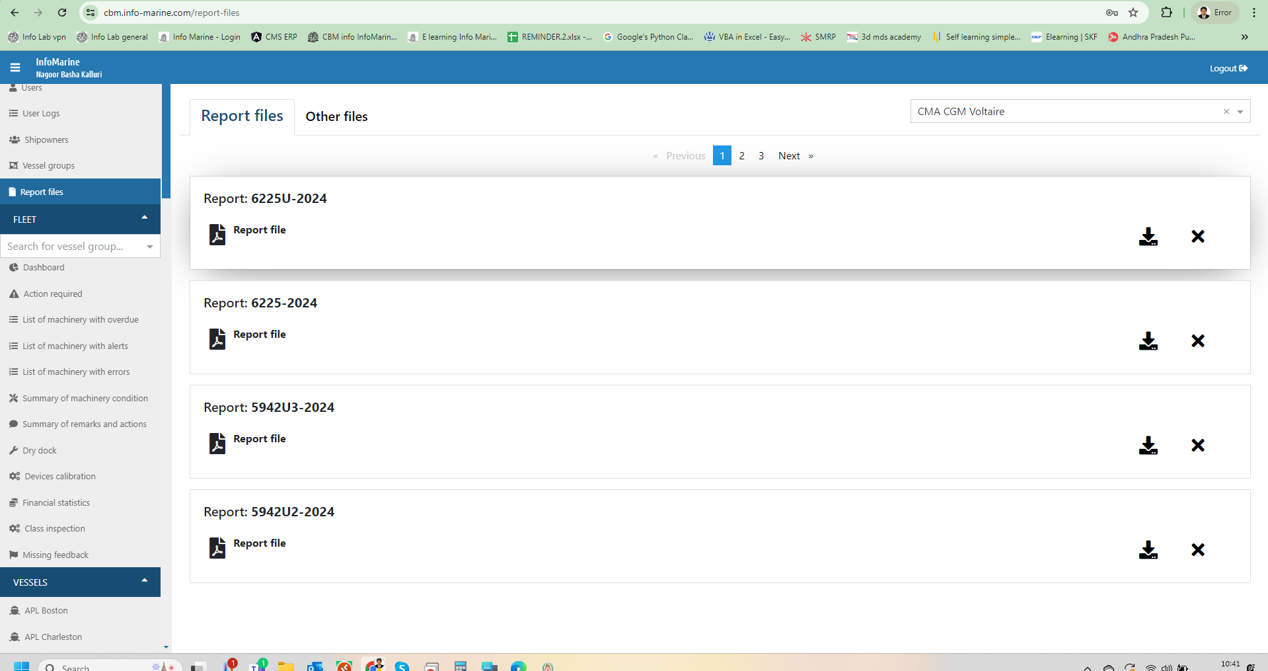Click Next pagination link
The image size is (1268, 671).
point(789,156)
